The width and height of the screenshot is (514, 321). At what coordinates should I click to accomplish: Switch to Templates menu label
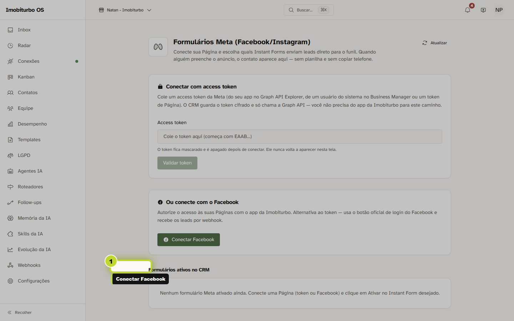(29, 140)
